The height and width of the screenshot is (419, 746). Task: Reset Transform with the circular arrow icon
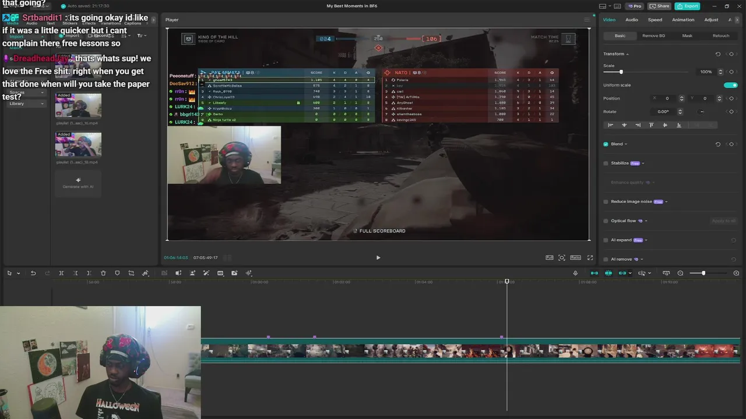[718, 54]
